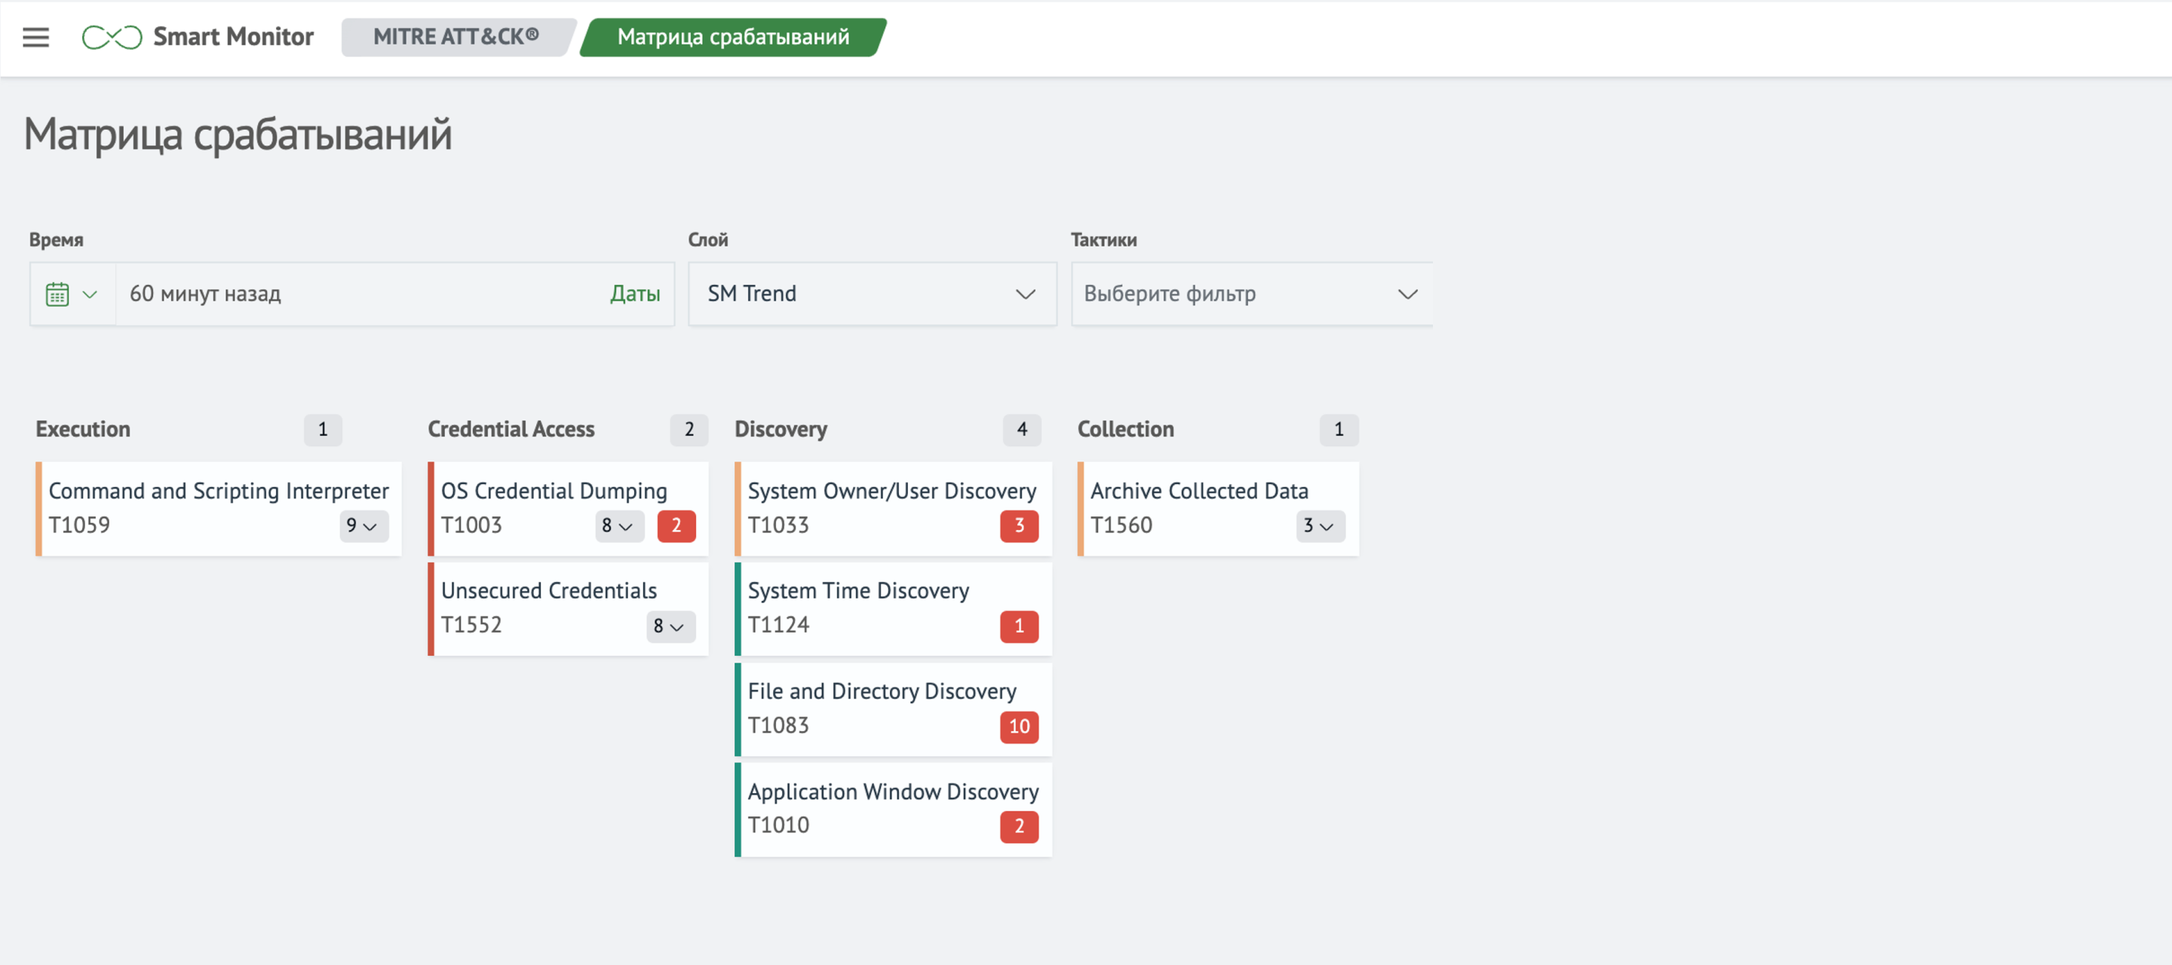2172x965 pixels.
Task: Expand the SM Trend layer dropdown
Action: 872,294
